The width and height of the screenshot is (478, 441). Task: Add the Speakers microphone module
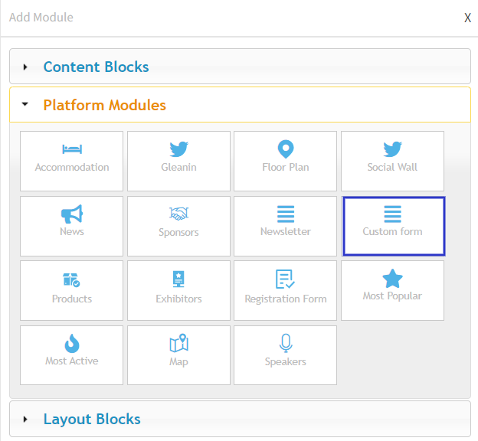tap(285, 355)
